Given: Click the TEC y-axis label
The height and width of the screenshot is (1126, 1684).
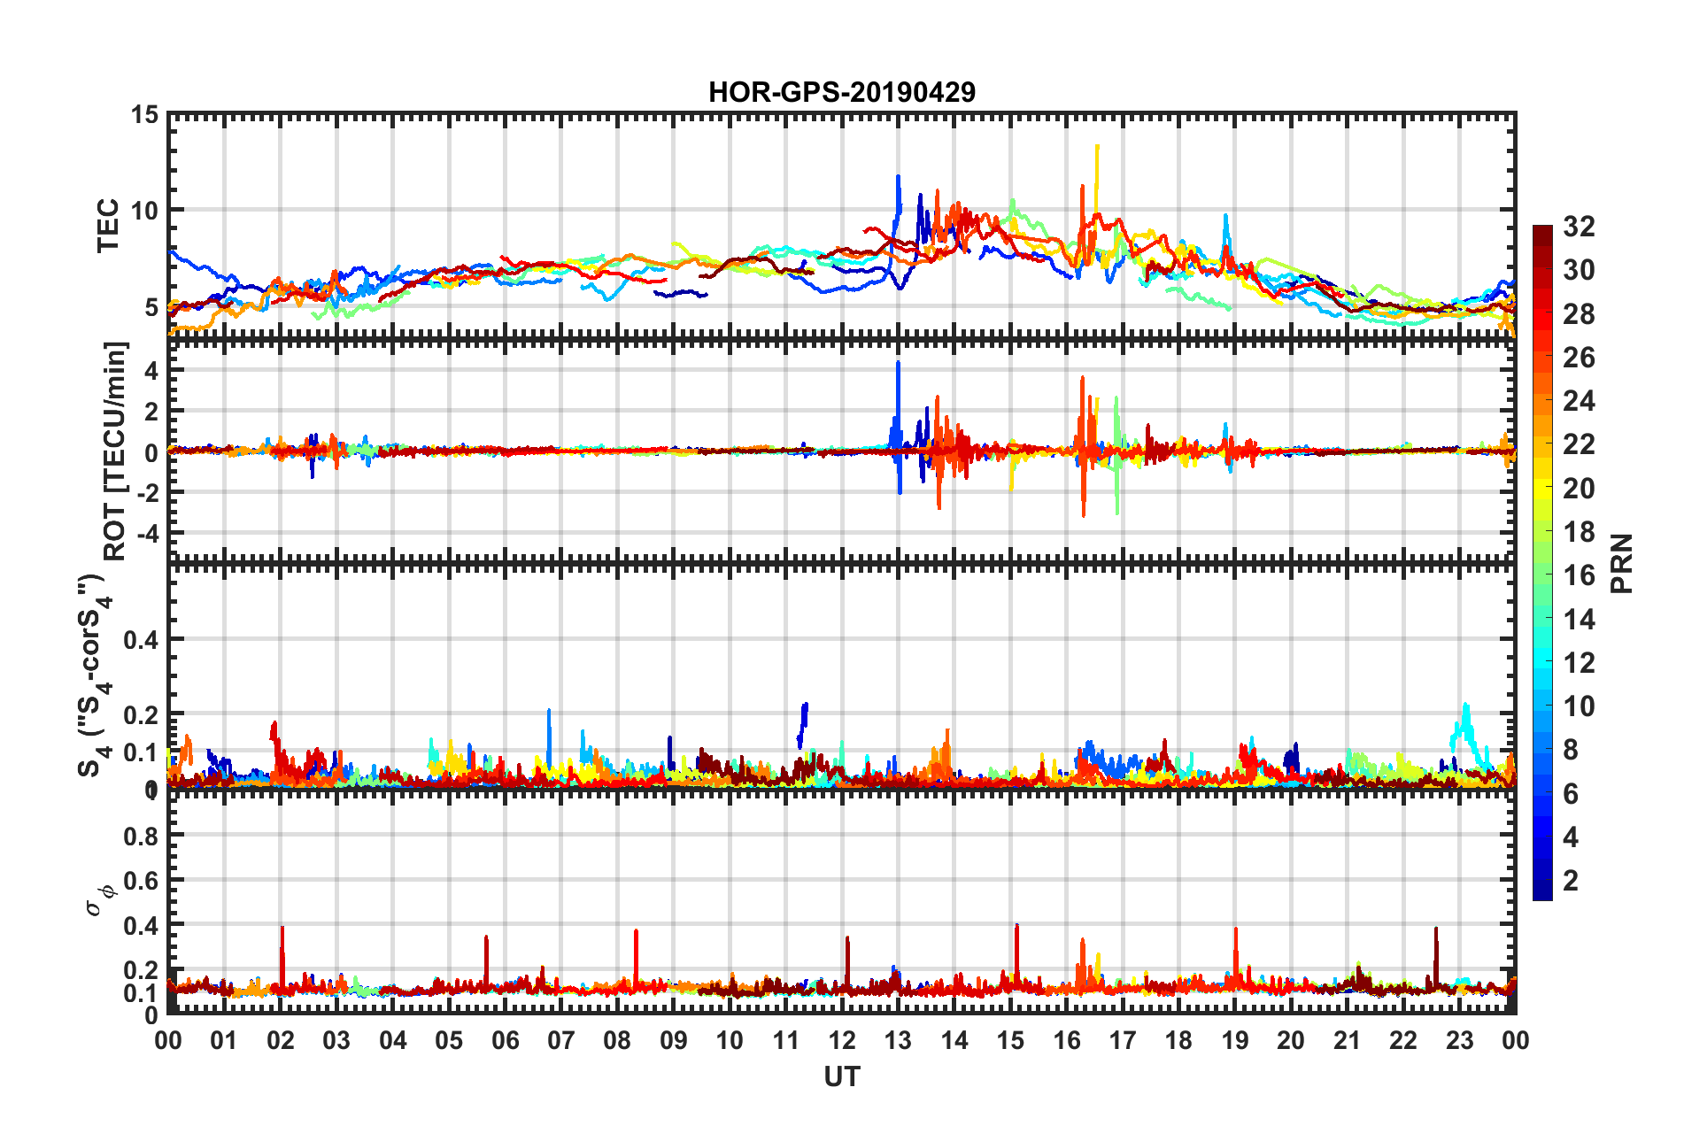Looking at the screenshot, I should (x=108, y=226).
